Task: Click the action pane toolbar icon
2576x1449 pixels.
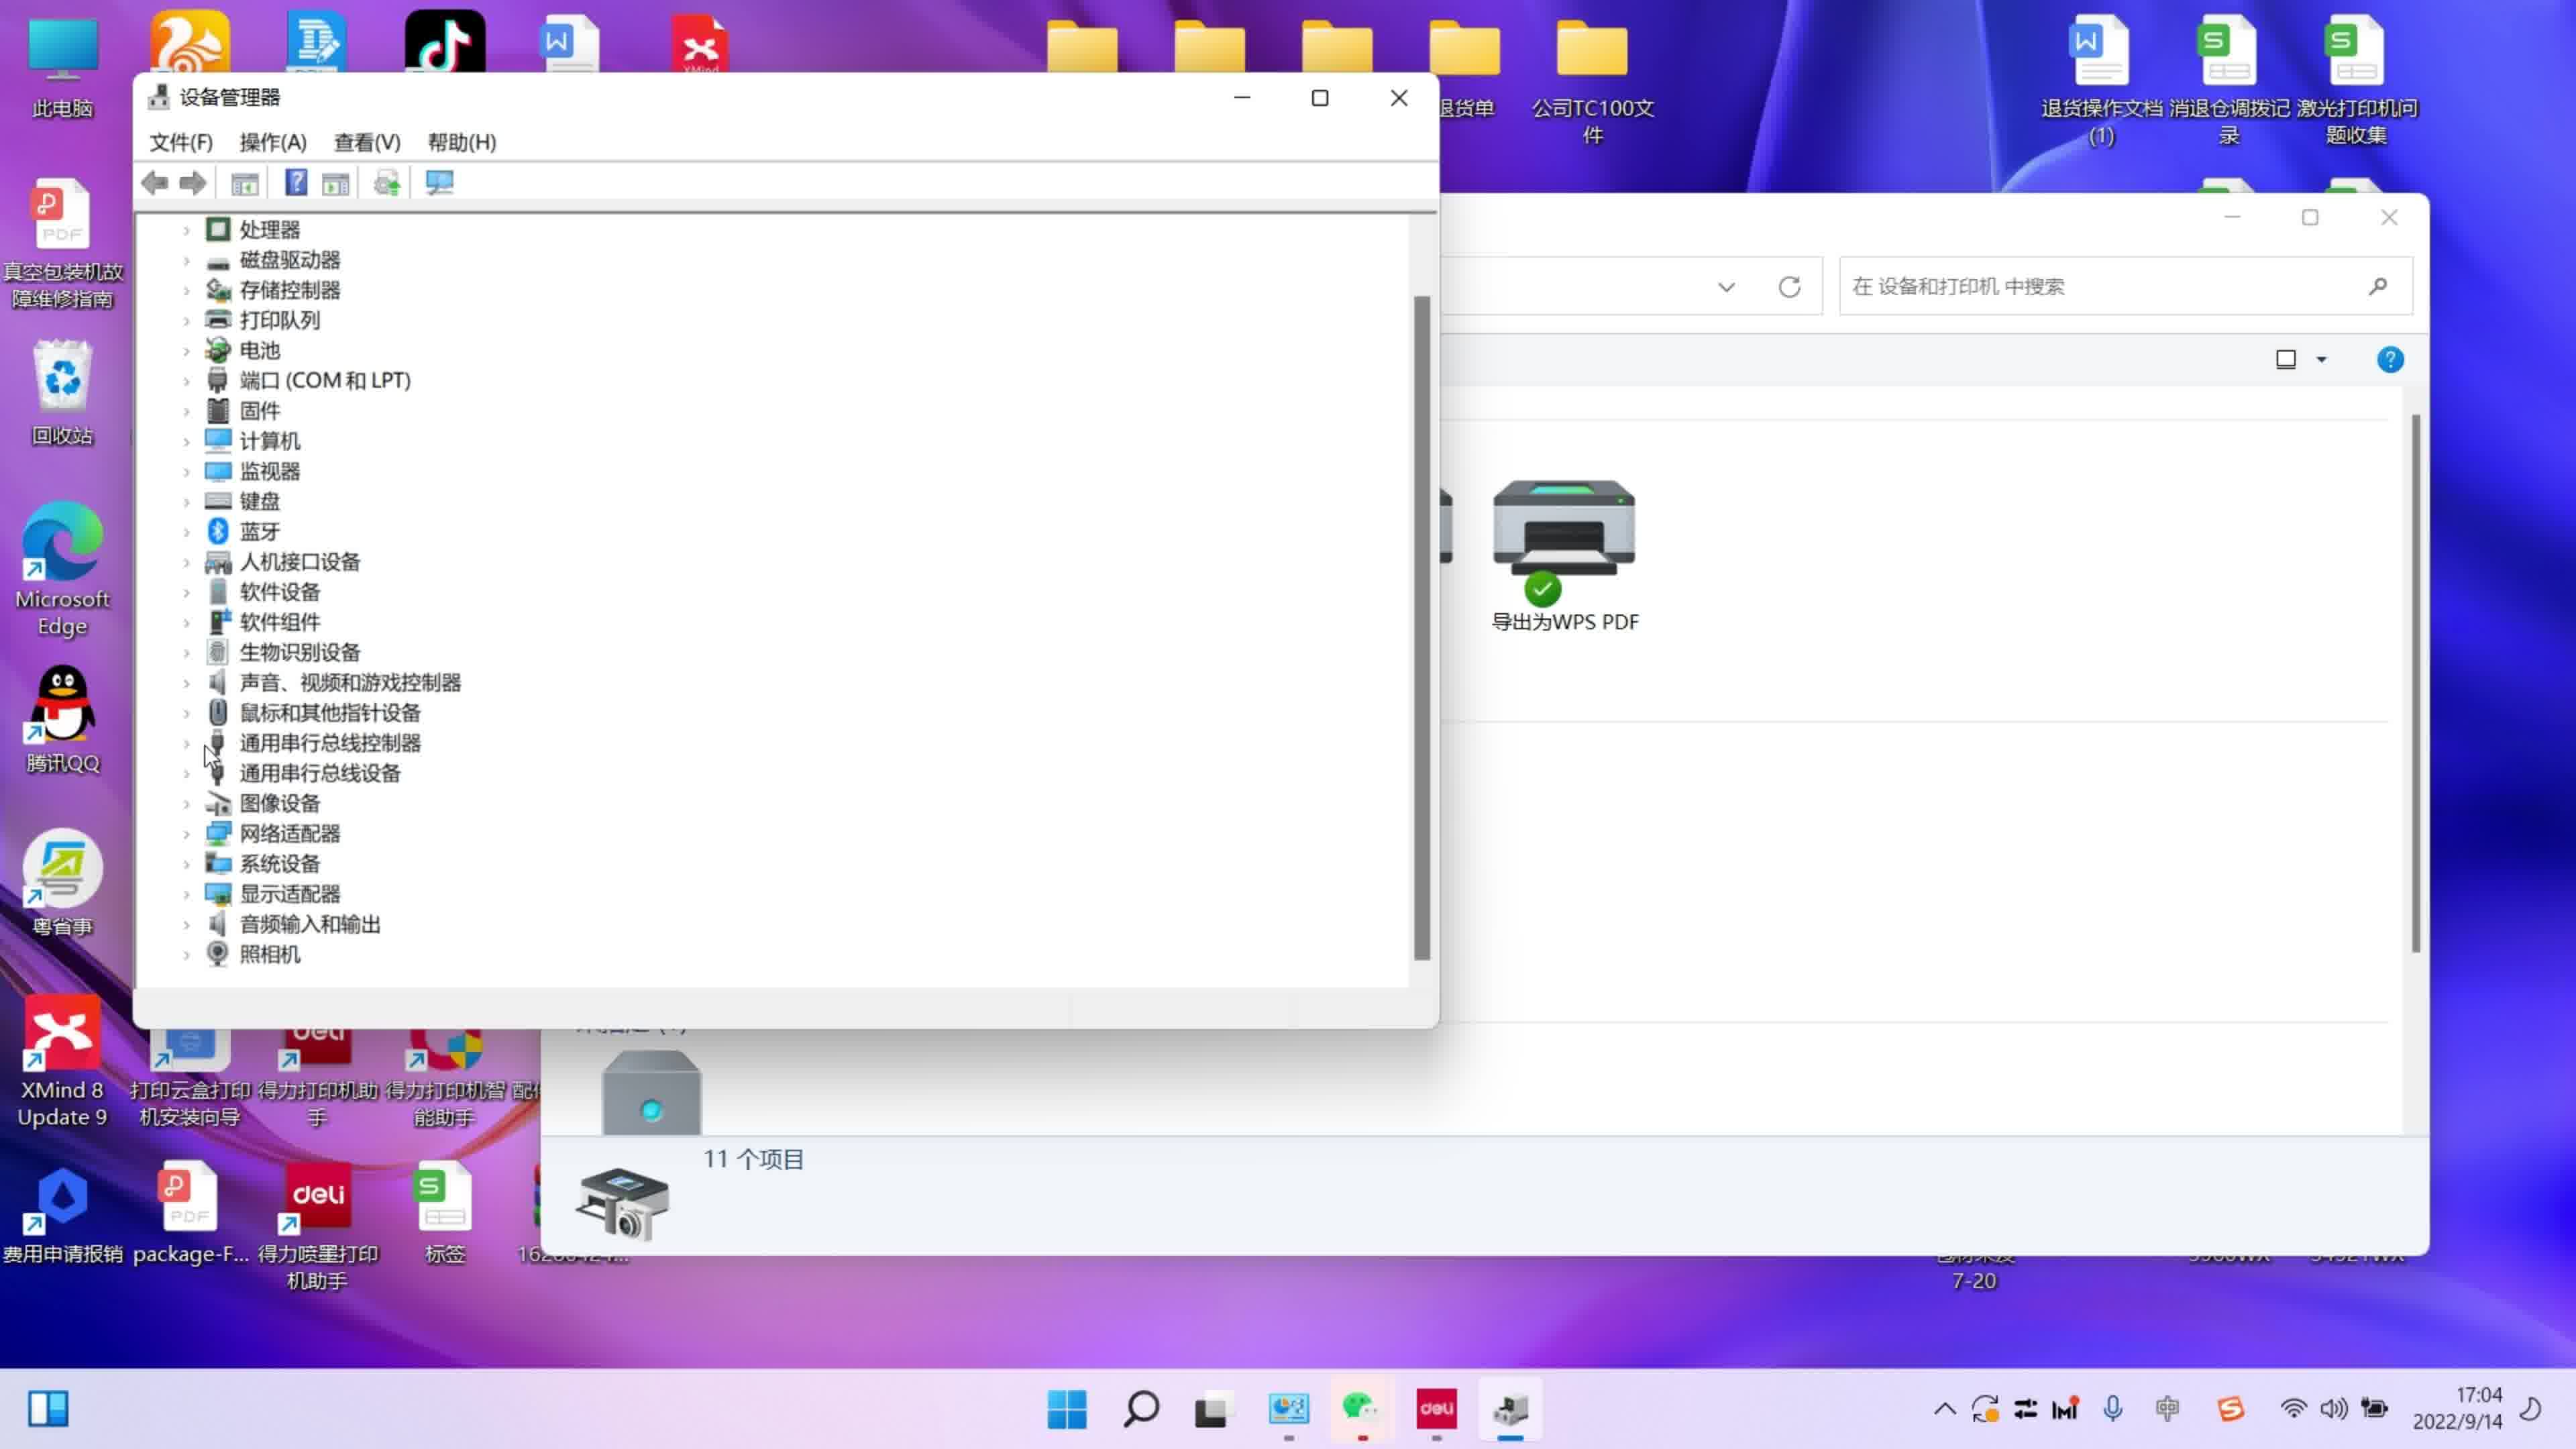Action: tap(336, 183)
